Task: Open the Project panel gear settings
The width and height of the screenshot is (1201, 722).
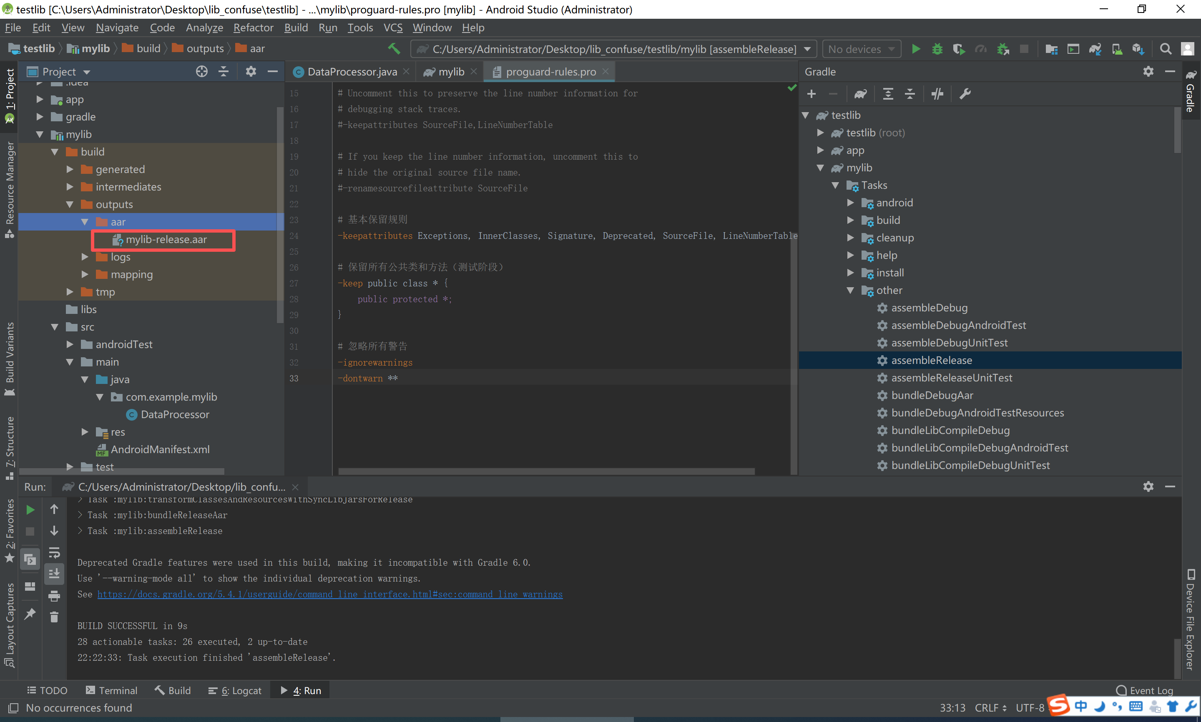Action: pyautogui.click(x=251, y=72)
